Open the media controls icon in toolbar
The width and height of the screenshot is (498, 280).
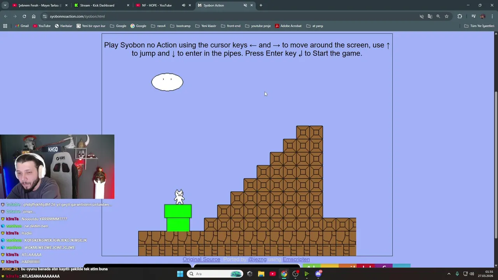(473, 16)
